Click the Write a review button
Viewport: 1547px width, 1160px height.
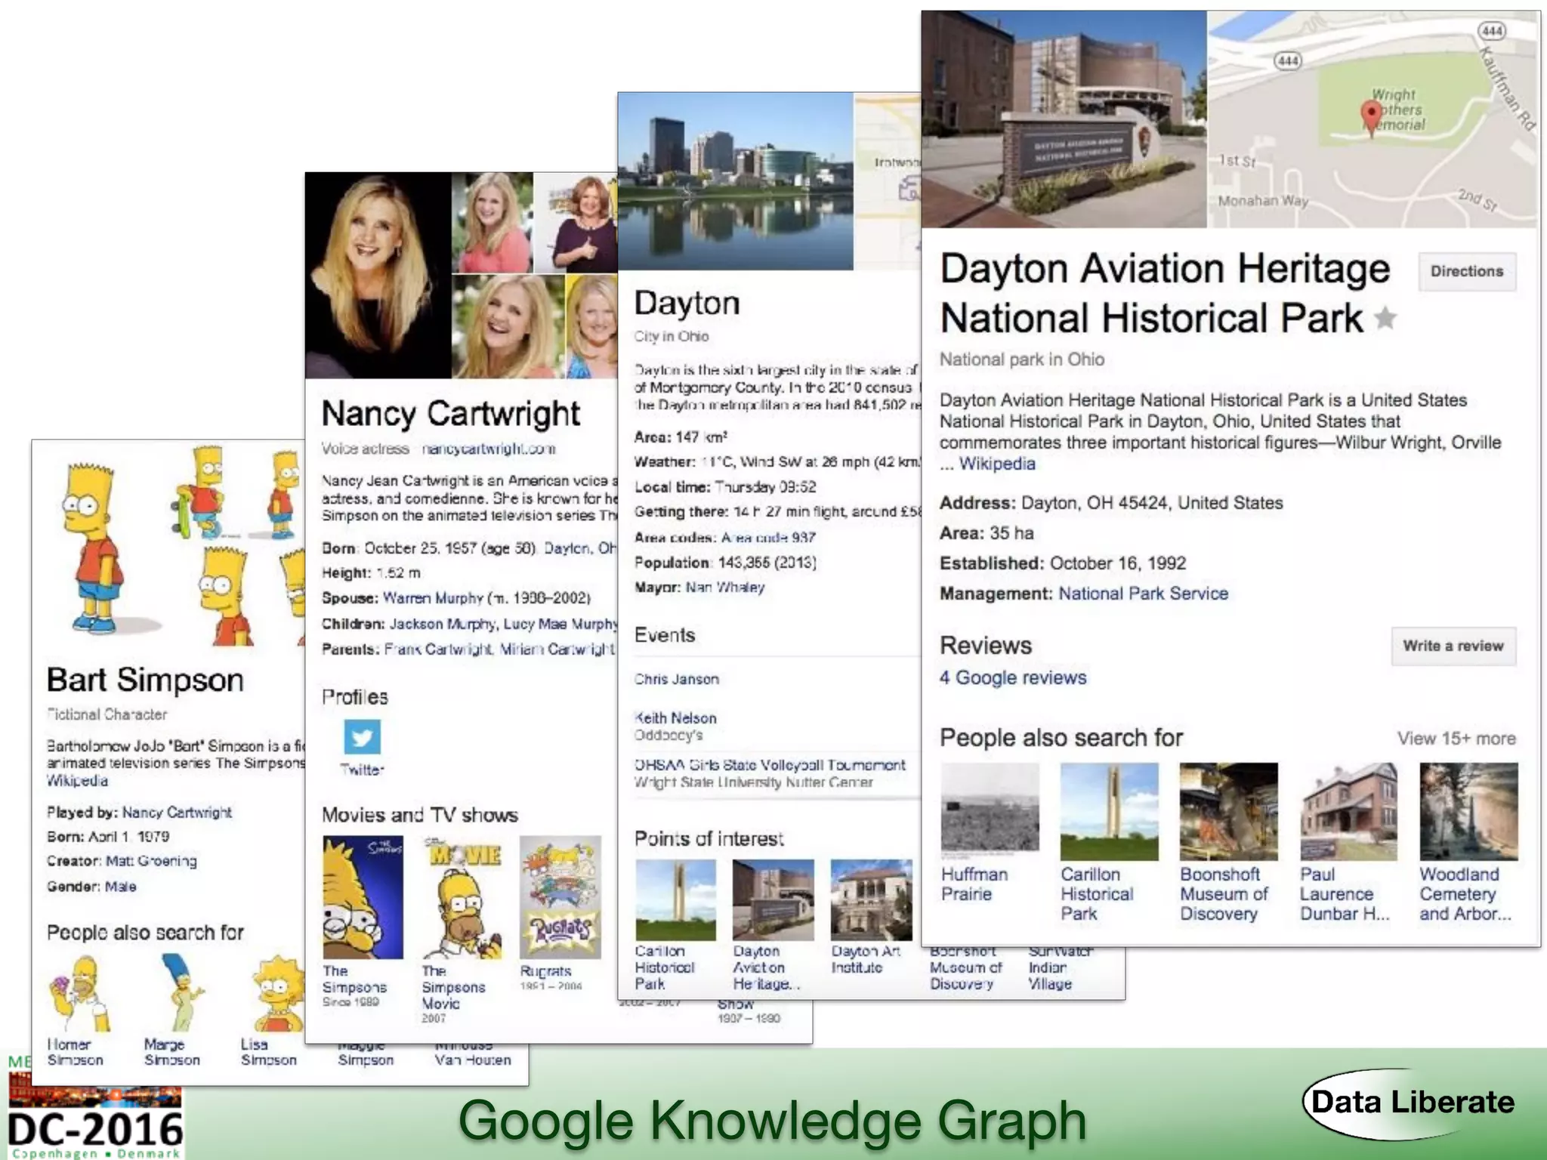pyautogui.click(x=1453, y=646)
